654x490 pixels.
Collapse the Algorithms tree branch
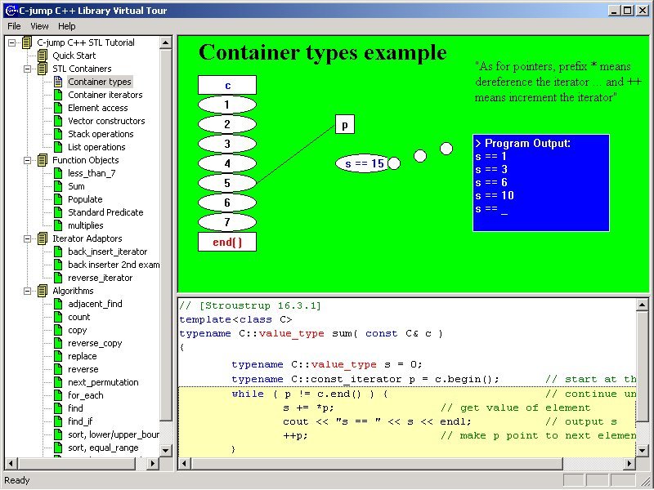[28, 291]
